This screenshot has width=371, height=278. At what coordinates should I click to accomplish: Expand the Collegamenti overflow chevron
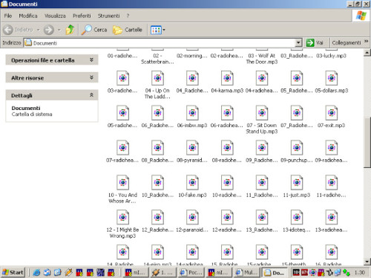tap(367, 42)
